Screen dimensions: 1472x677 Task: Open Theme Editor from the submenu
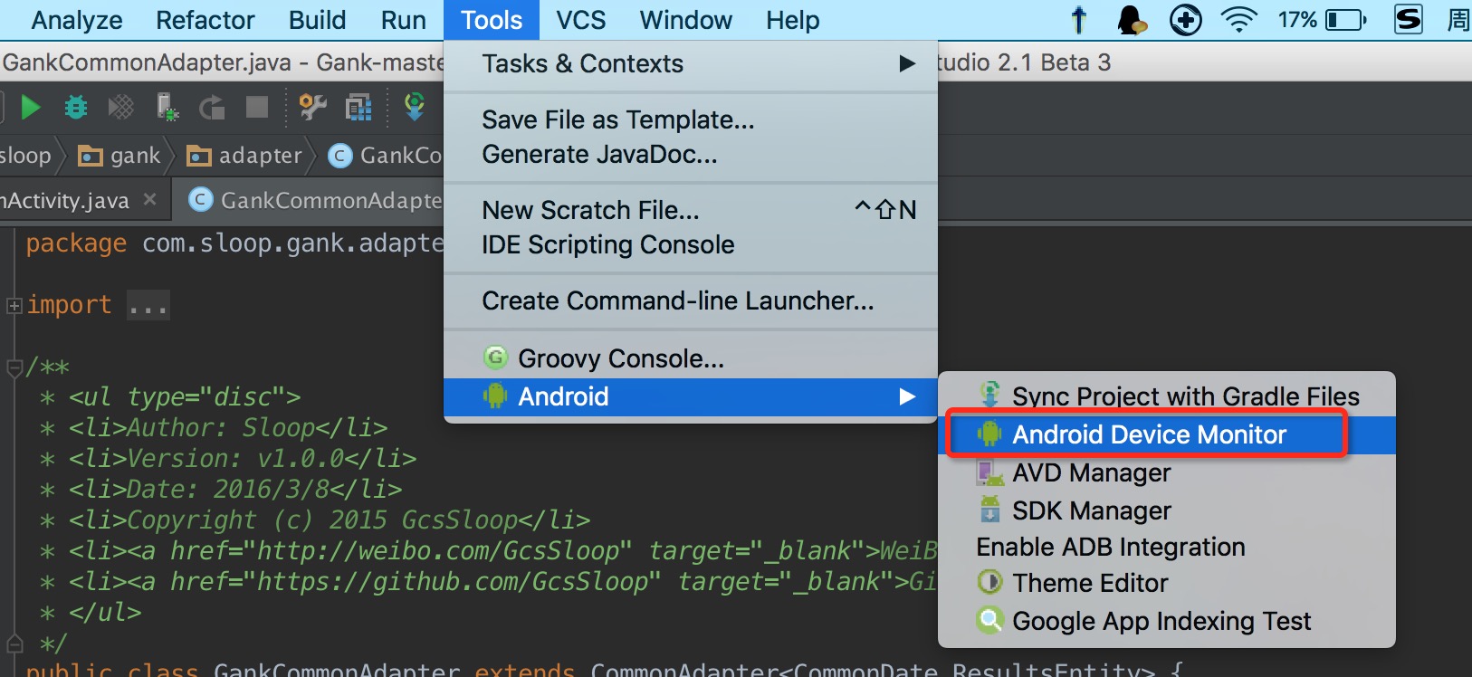(1167, 583)
